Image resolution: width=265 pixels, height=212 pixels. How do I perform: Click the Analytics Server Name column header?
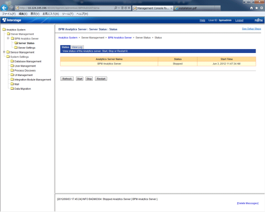coord(109,59)
